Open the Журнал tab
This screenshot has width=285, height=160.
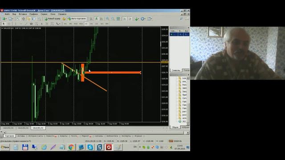point(138,136)
